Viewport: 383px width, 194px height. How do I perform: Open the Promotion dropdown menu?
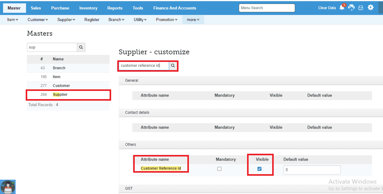click(167, 20)
